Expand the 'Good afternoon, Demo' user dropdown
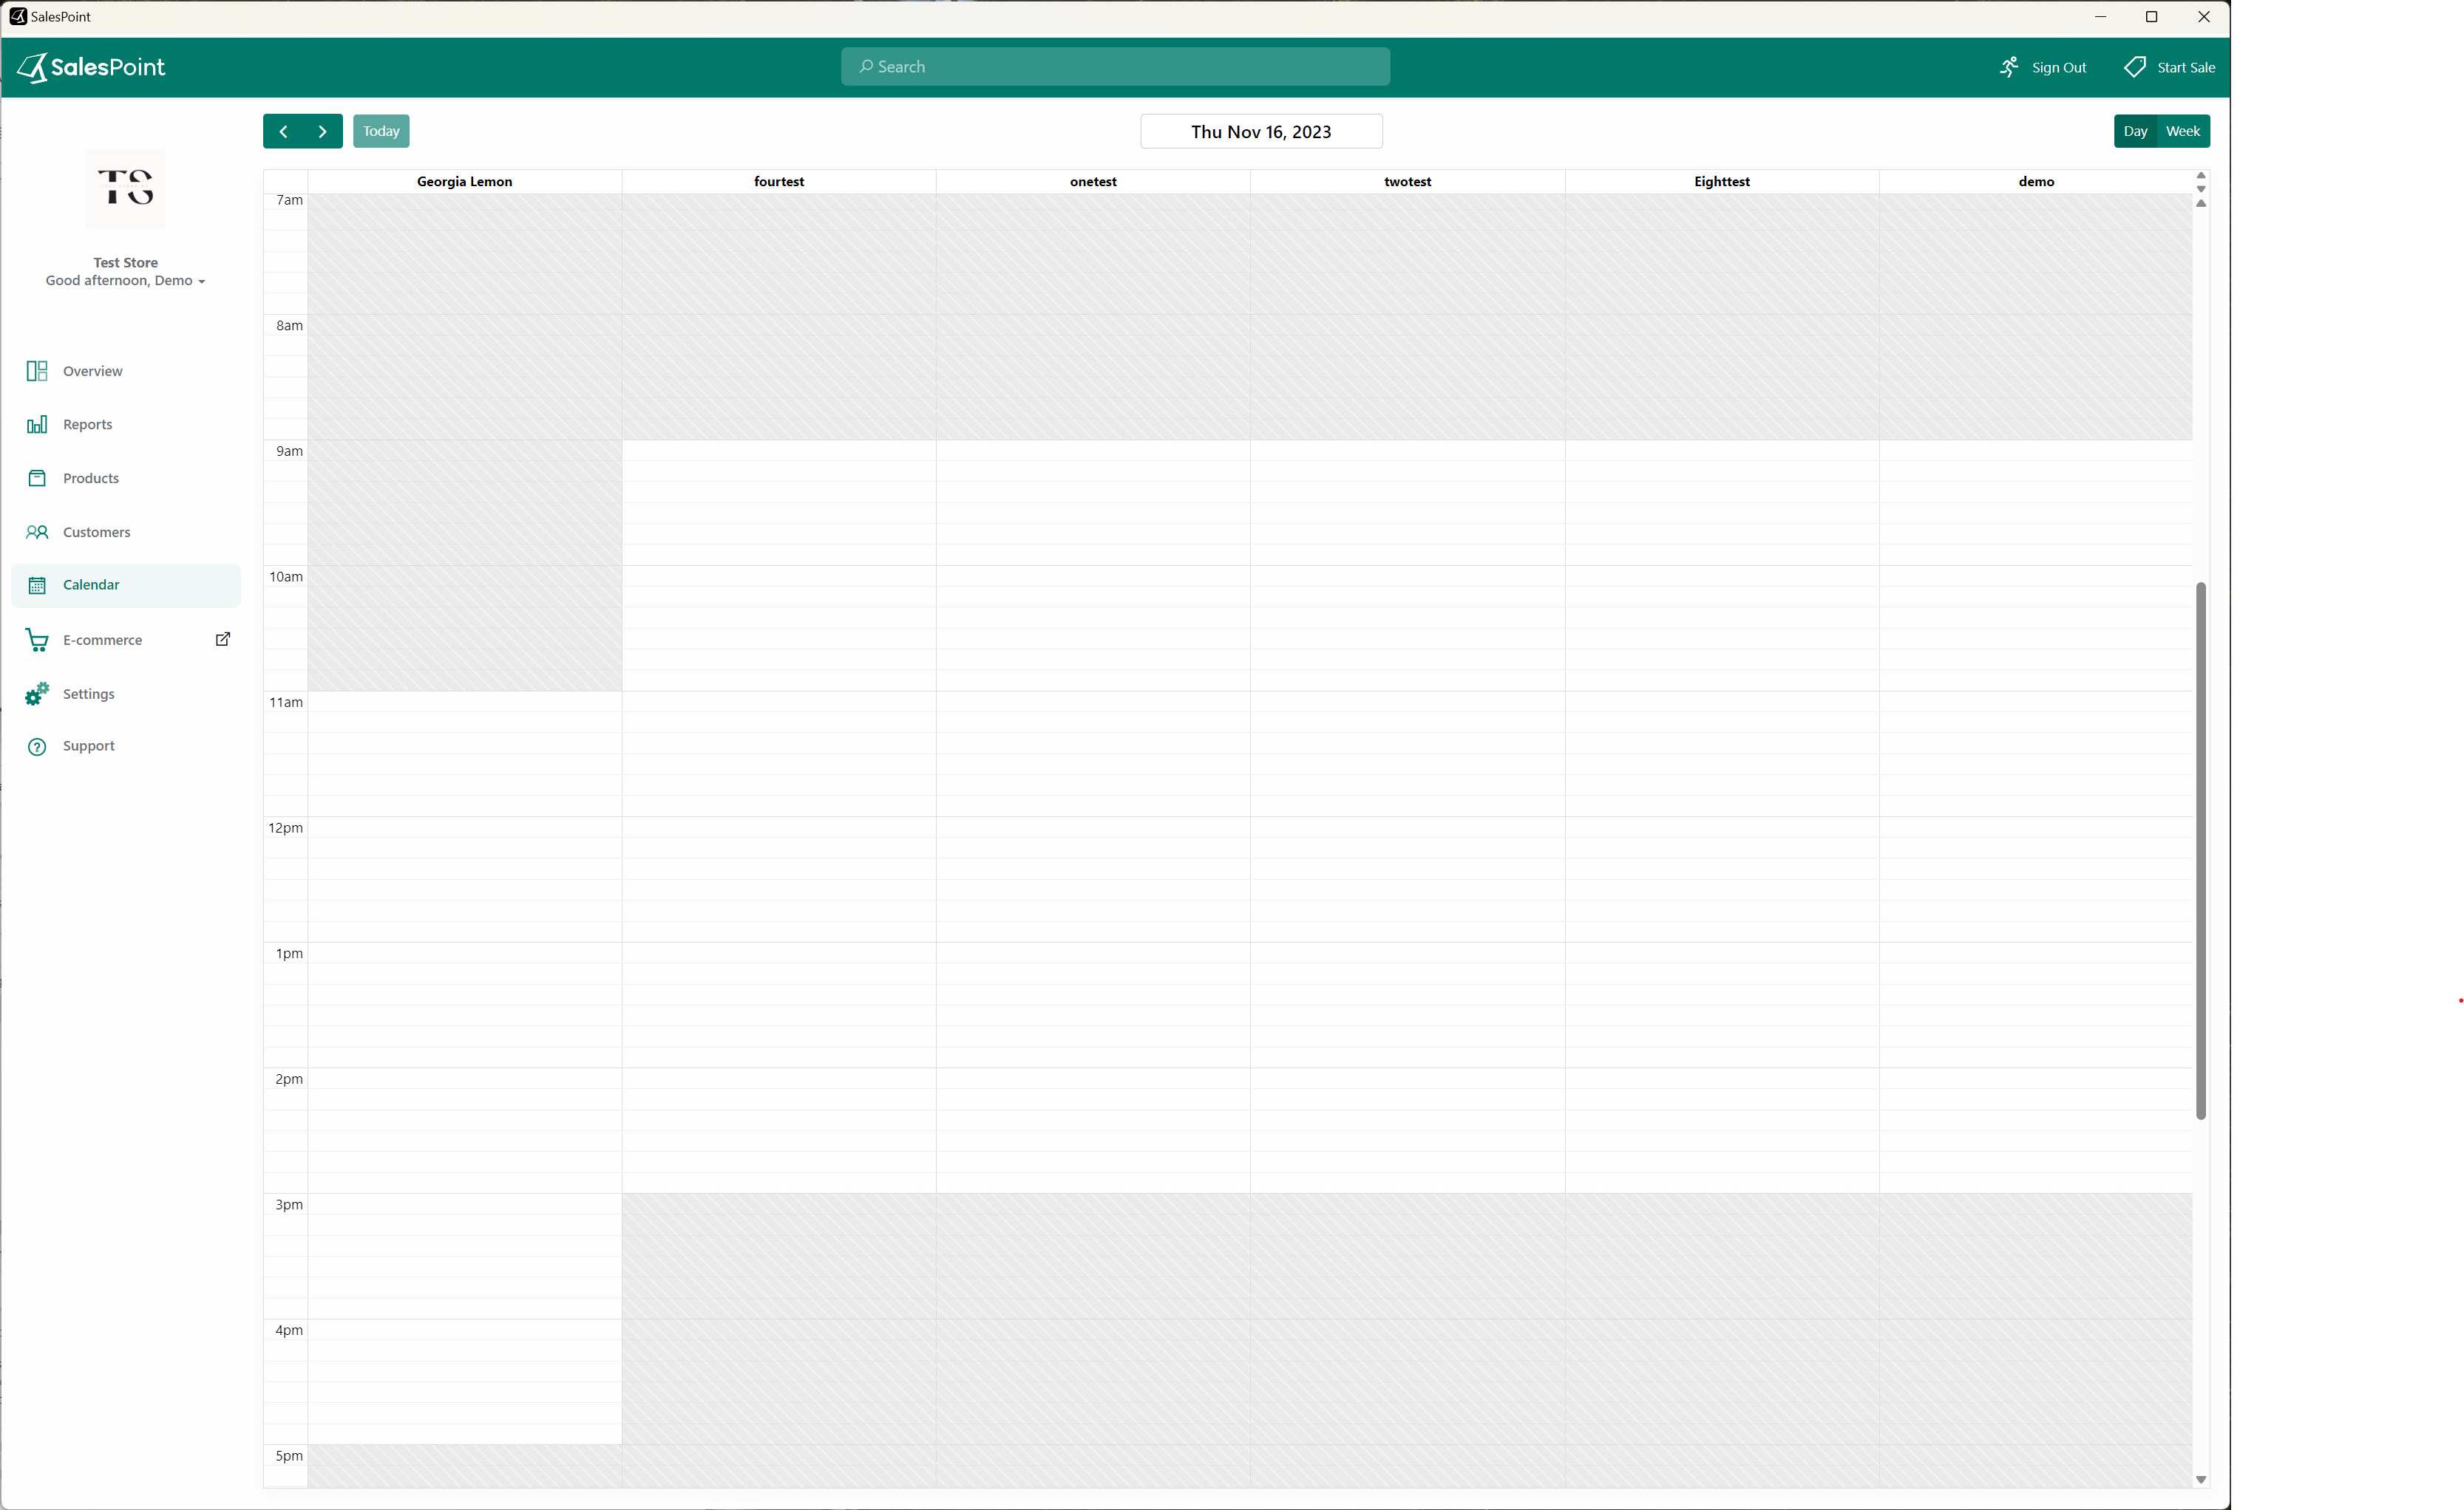Image resolution: width=2464 pixels, height=1510 pixels. [125, 281]
